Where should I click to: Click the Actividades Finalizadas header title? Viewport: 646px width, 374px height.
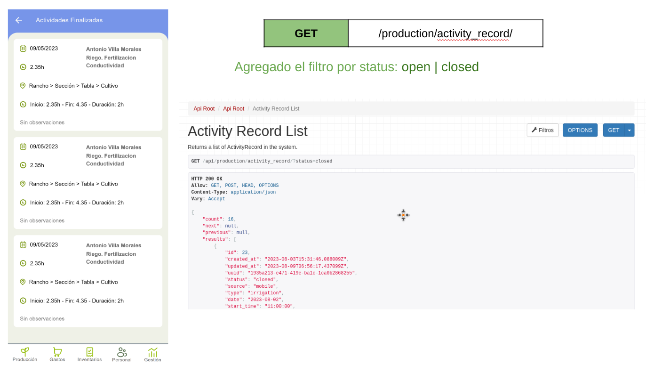click(69, 20)
